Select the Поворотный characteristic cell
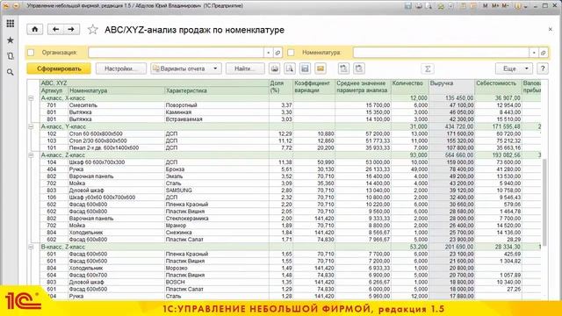562x316 pixels. (217, 105)
